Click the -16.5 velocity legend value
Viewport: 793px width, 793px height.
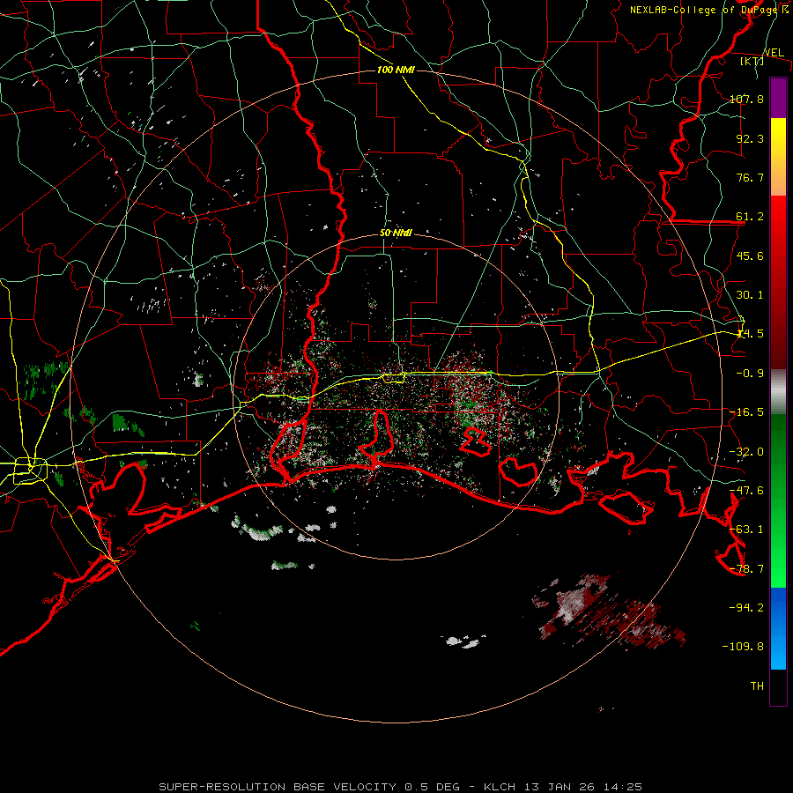click(746, 412)
